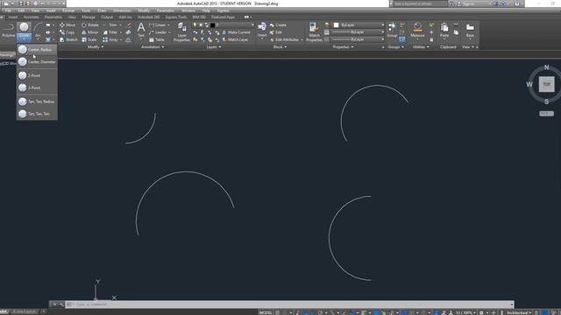
Task: Click the Group tool
Action: coord(392,30)
